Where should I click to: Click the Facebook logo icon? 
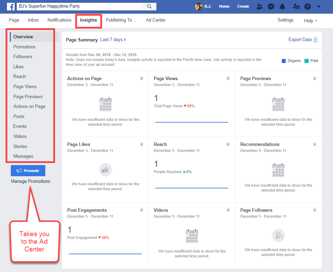pos(11,6)
